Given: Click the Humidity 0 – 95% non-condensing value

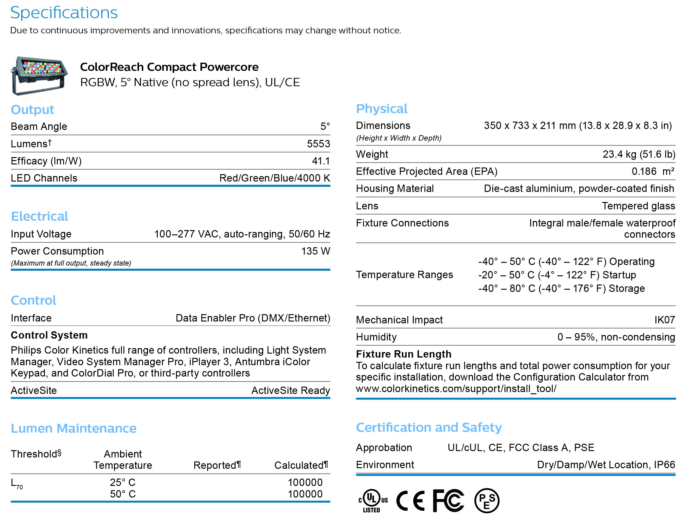Looking at the screenshot, I should tap(616, 337).
